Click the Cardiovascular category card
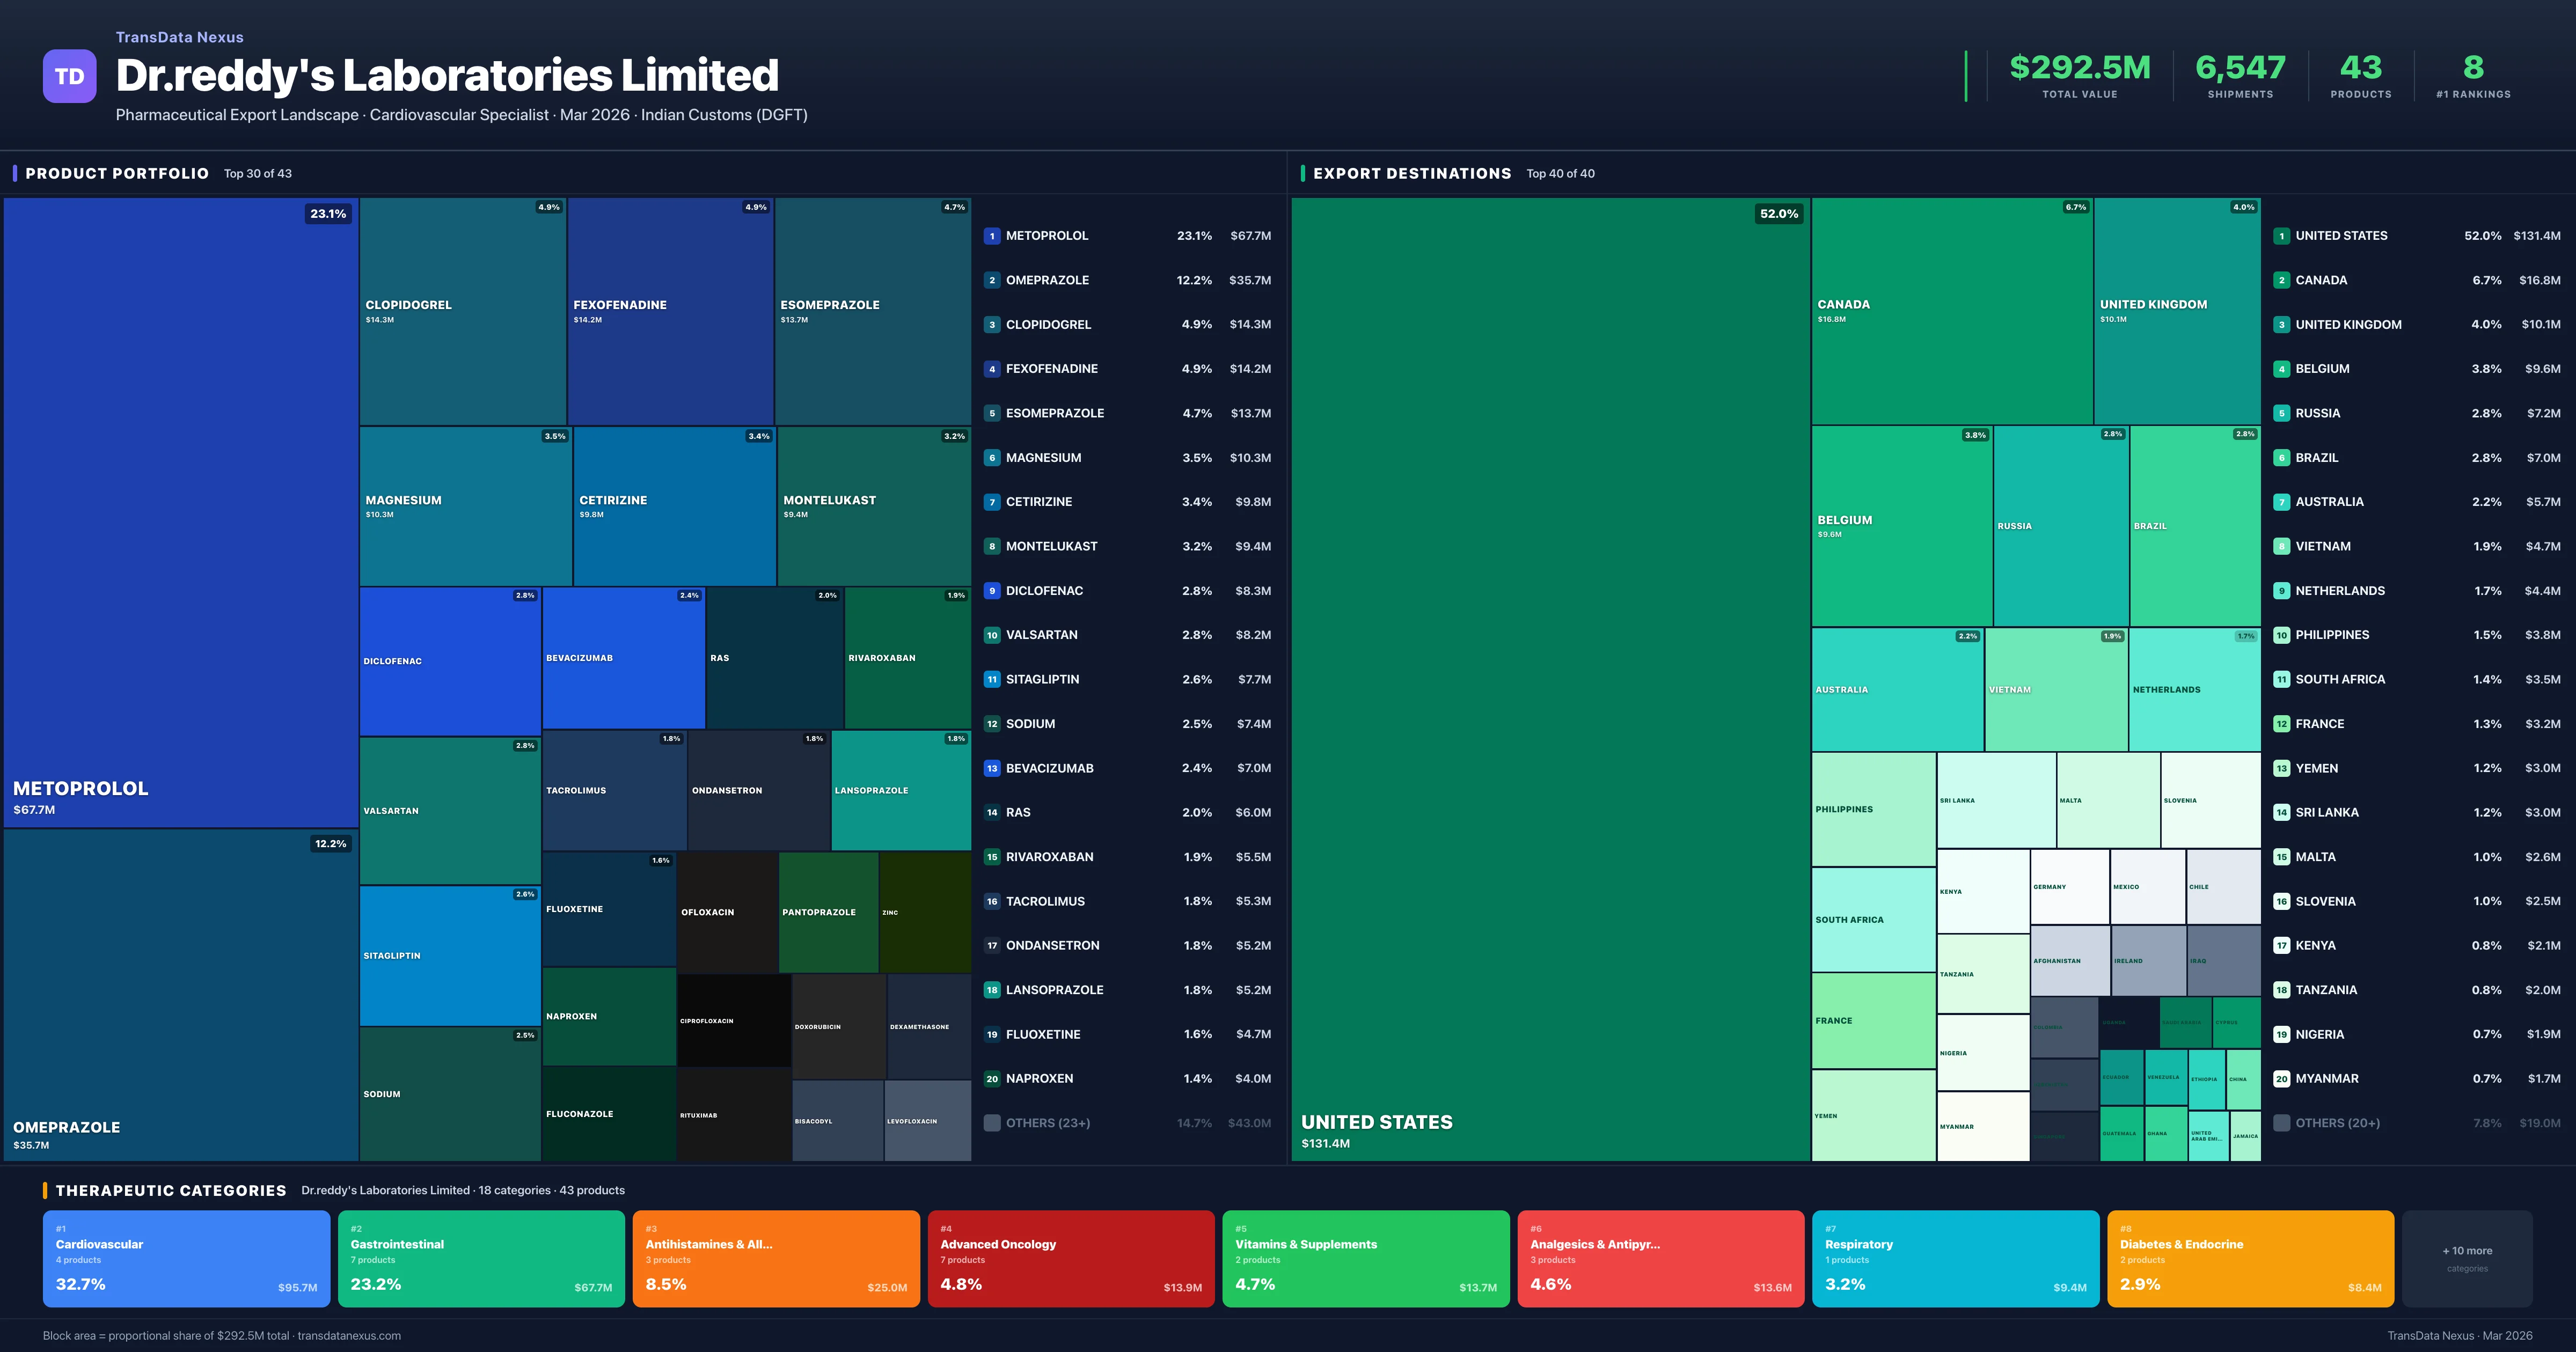 coord(186,1258)
